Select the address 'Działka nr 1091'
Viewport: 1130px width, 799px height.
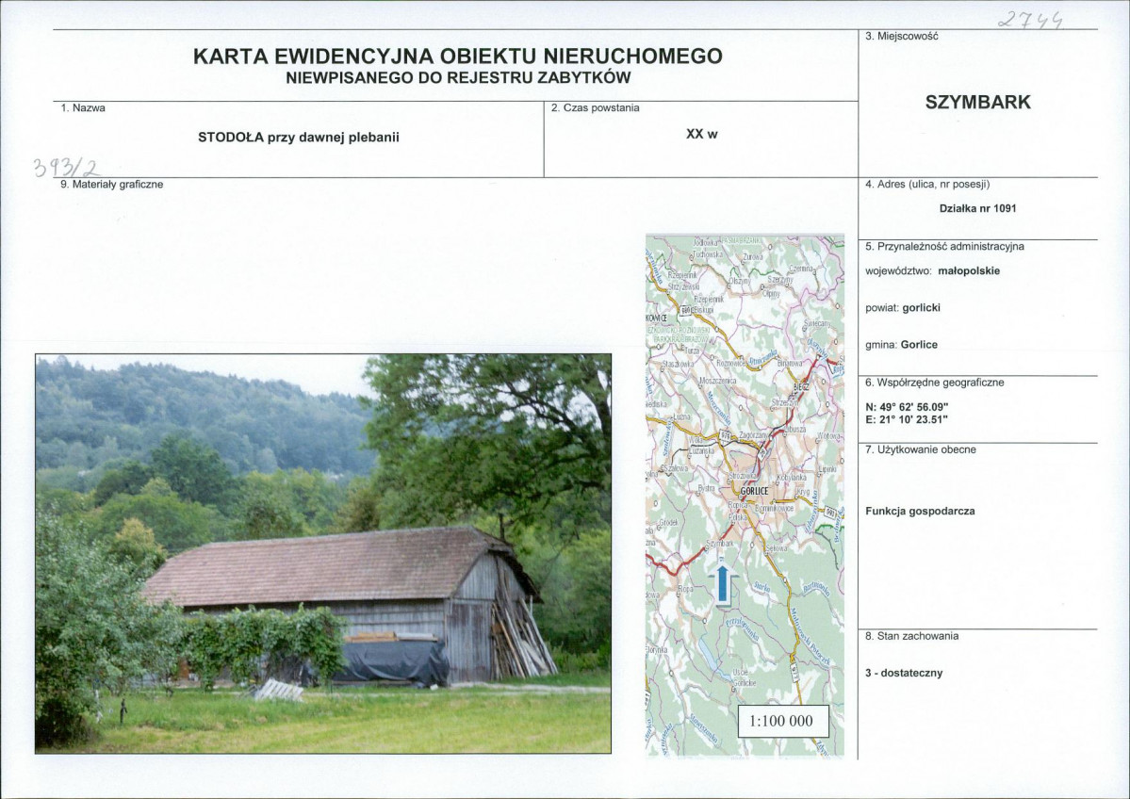[978, 208]
